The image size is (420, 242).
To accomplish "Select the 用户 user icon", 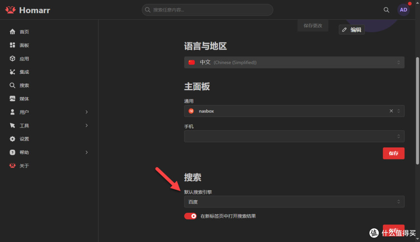I will (x=12, y=112).
